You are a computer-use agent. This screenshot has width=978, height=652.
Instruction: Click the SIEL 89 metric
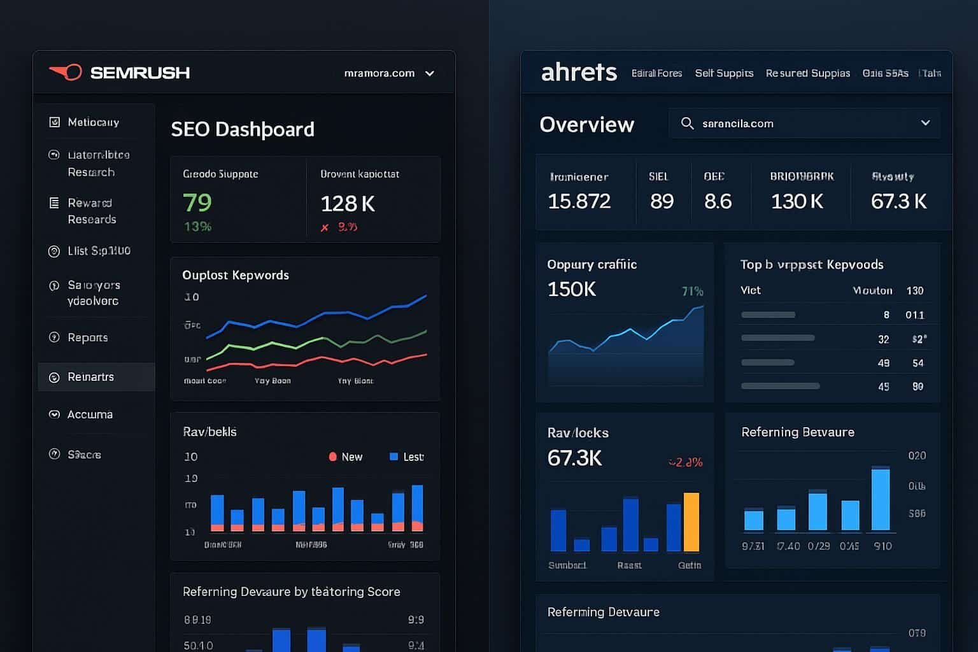(662, 191)
